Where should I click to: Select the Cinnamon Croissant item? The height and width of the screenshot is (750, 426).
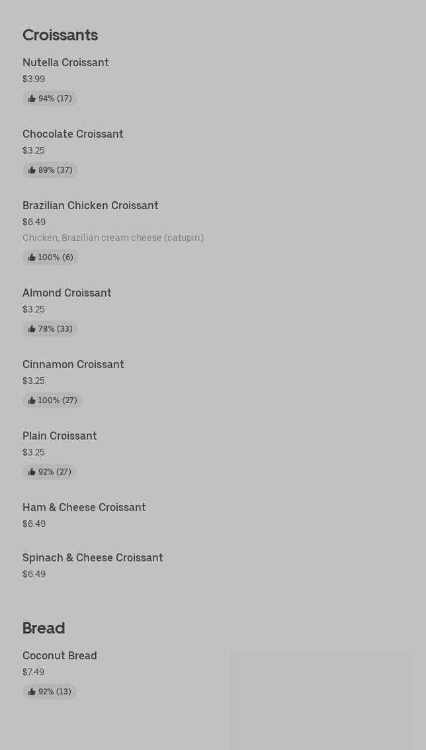[x=73, y=365]
